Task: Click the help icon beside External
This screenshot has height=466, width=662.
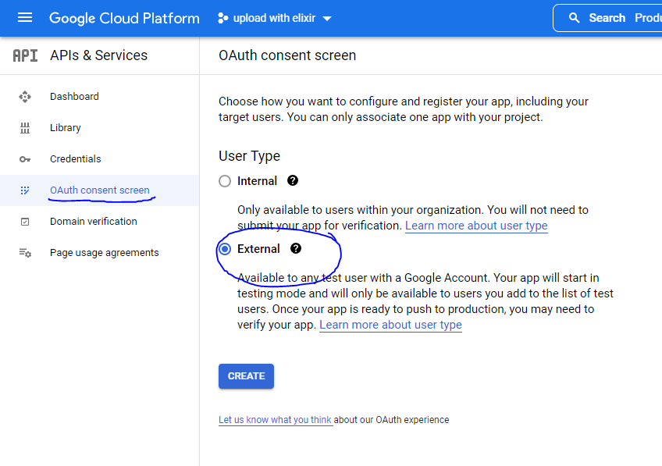Action: pos(296,249)
